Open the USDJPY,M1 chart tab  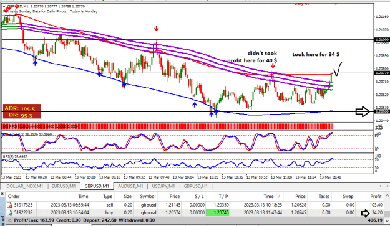163,186
